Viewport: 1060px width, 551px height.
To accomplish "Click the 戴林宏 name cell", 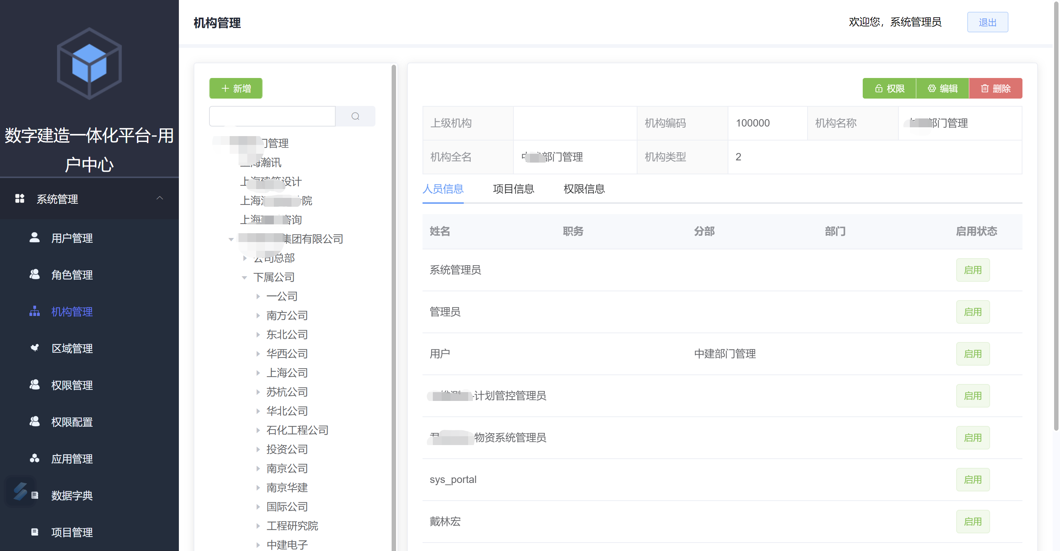I will pos(445,522).
